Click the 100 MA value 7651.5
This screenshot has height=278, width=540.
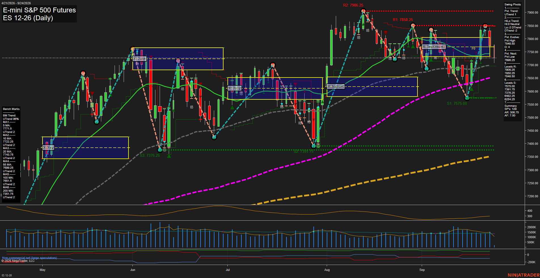click(x=7, y=181)
